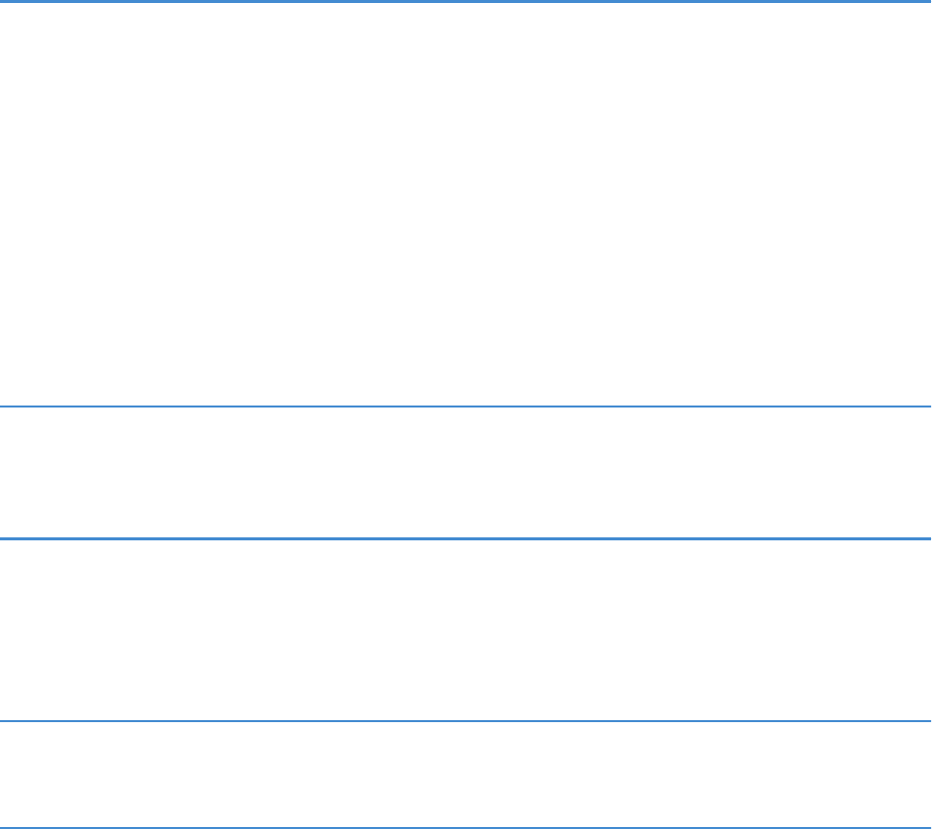Click the blue line at the very top

tap(466, 2)
